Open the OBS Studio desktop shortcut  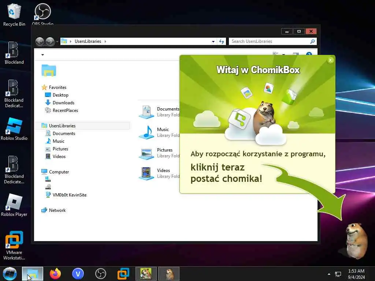42,14
